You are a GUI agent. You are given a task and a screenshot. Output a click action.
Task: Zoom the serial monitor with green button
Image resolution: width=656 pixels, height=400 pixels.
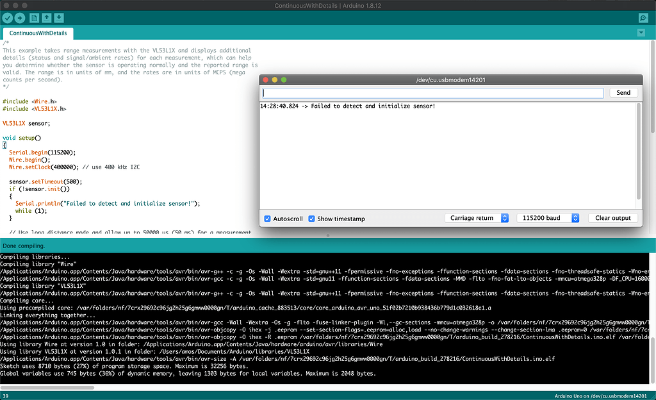coord(284,79)
